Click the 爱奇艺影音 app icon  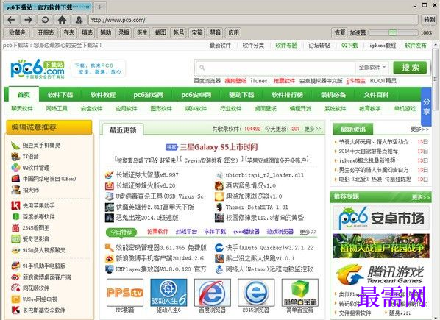point(15,239)
